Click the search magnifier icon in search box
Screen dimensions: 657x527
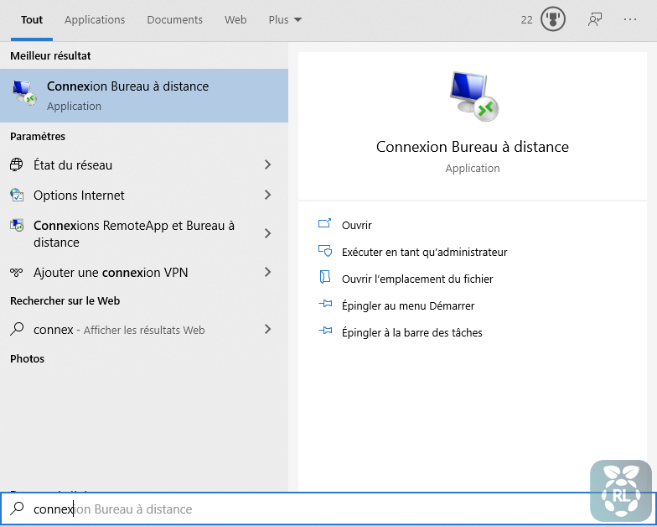pos(17,509)
